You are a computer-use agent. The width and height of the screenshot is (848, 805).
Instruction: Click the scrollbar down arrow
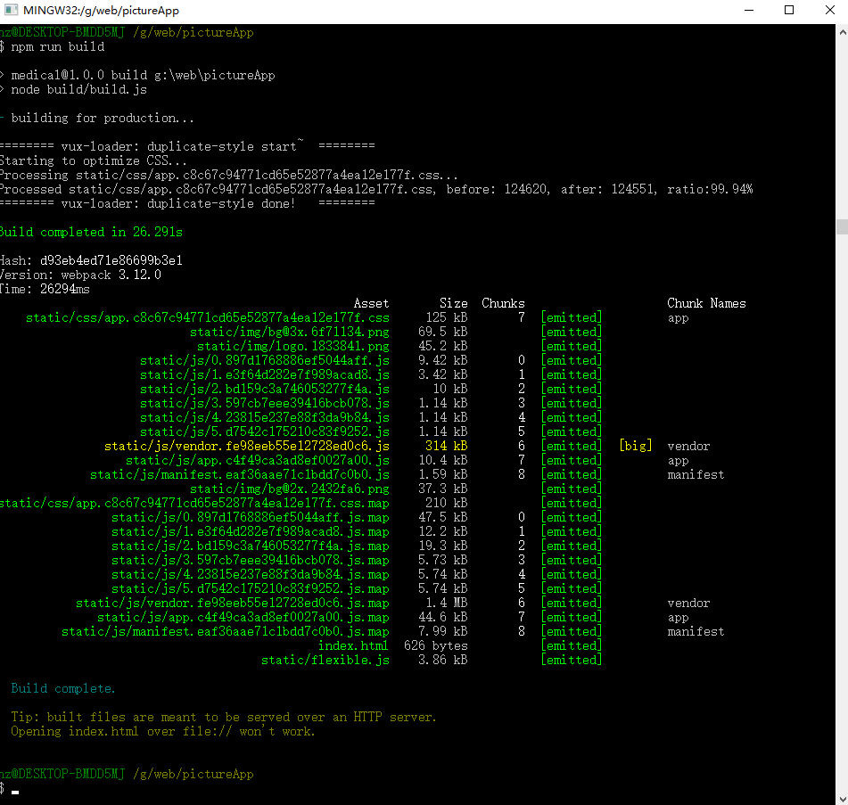(x=842, y=798)
